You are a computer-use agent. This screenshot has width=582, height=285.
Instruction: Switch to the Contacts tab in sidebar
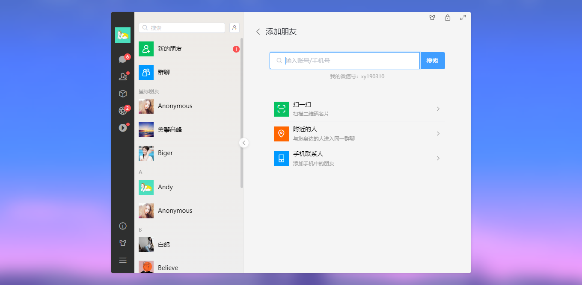click(122, 76)
